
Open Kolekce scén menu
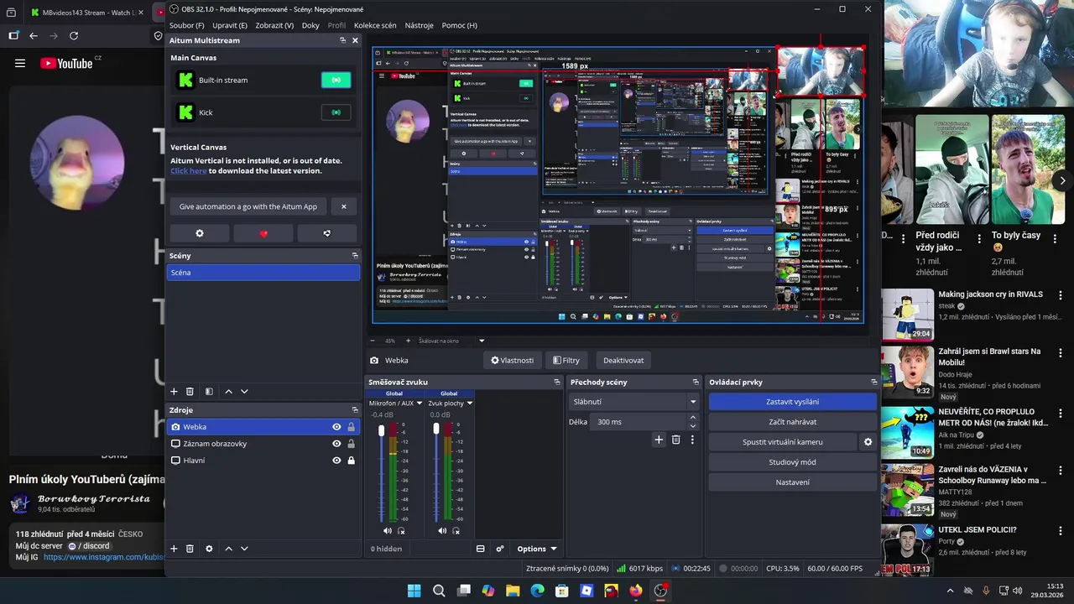tap(375, 25)
